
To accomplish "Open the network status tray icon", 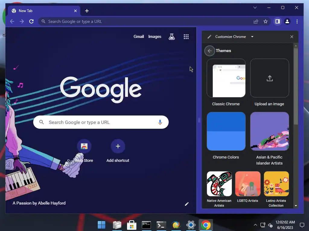I will click(x=263, y=225).
